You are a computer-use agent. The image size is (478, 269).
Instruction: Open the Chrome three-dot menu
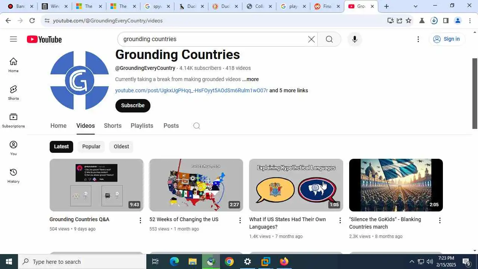pyautogui.click(x=470, y=21)
